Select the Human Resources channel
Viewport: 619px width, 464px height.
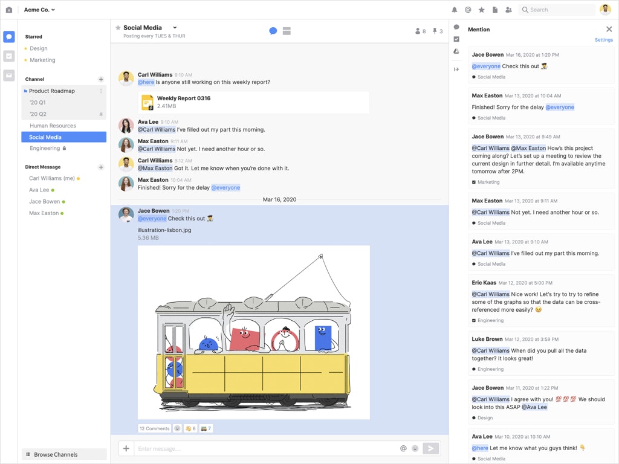click(x=53, y=126)
